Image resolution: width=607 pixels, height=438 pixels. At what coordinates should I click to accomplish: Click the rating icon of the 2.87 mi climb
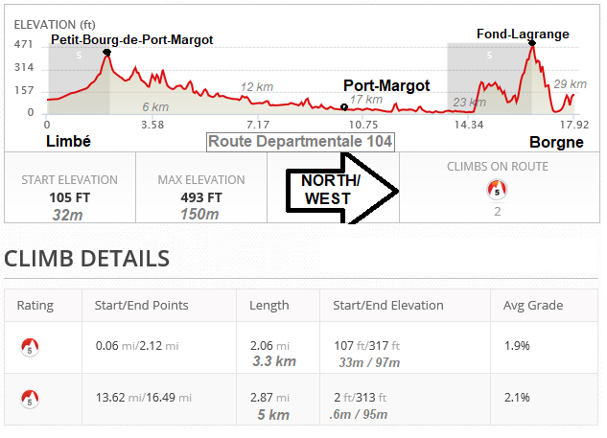[30, 397]
